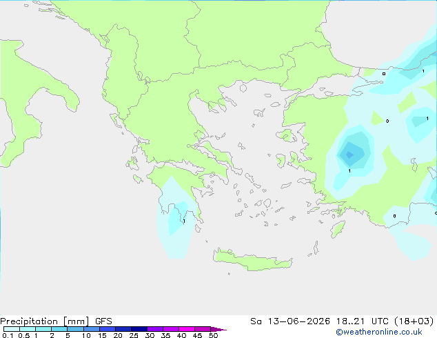
Task: Click the 30–35 mm purple legend swatch
Action: coord(155,329)
